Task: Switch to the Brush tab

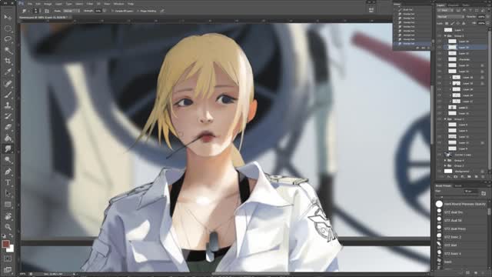Action: pyautogui.click(x=458, y=186)
